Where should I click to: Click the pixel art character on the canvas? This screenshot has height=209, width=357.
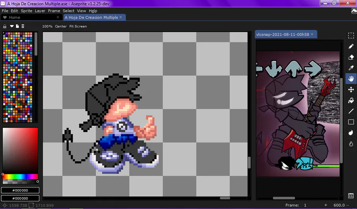(x=110, y=124)
